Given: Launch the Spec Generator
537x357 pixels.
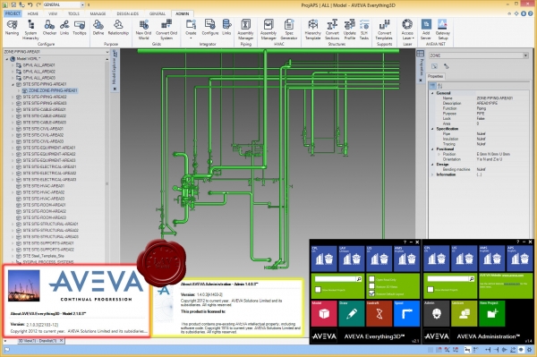Looking at the screenshot, I should tap(289, 30).
